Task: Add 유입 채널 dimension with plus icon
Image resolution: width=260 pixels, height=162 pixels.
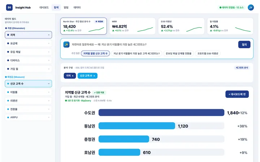Action: (x=49, y=52)
